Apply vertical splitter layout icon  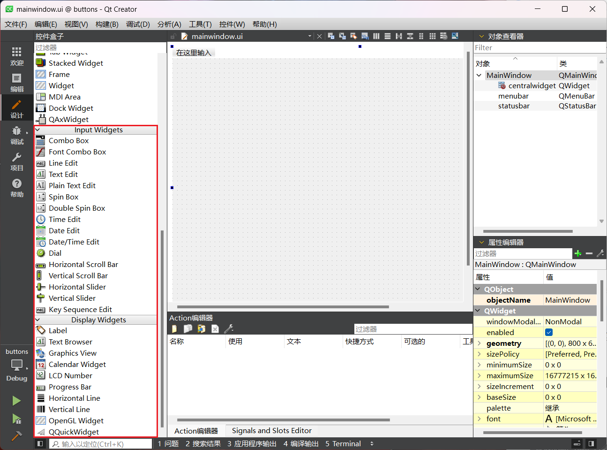pyautogui.click(x=410, y=36)
